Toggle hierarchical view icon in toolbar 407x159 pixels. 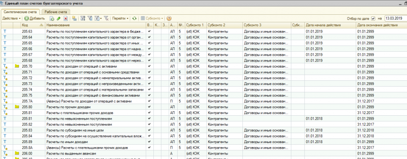[74, 18]
